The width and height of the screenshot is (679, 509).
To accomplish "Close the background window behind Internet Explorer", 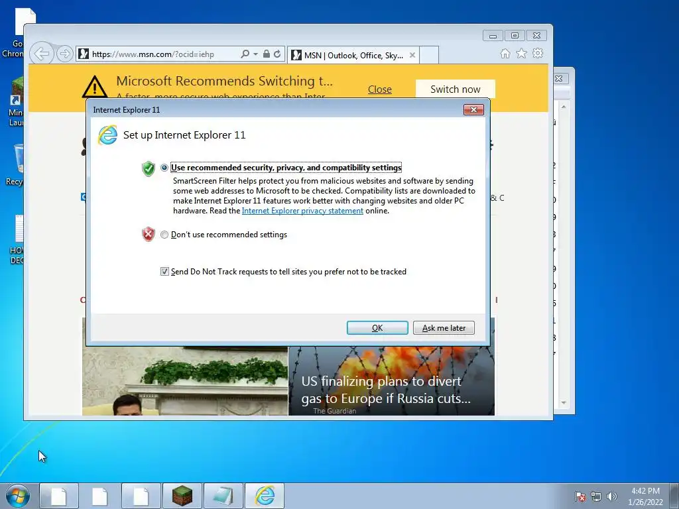I will 559,78.
